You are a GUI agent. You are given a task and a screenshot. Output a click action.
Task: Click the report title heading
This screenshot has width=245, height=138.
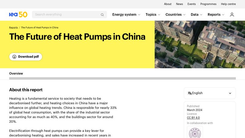[77, 37]
